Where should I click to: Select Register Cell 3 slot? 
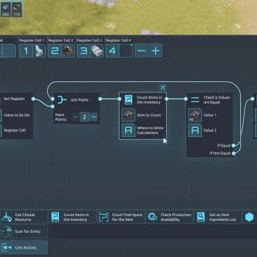90,51
